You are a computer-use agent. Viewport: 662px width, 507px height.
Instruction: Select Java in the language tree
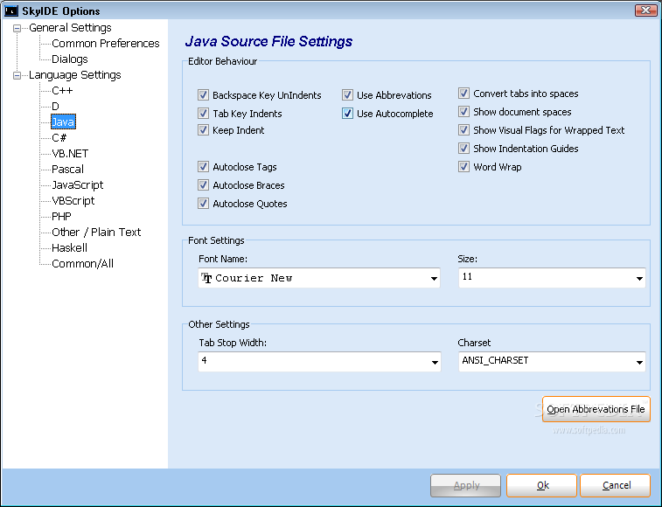[63, 122]
